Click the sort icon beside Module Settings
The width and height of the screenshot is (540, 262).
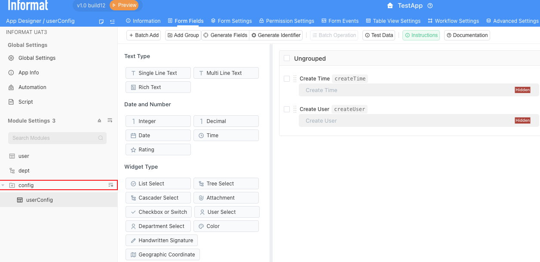[99, 120]
